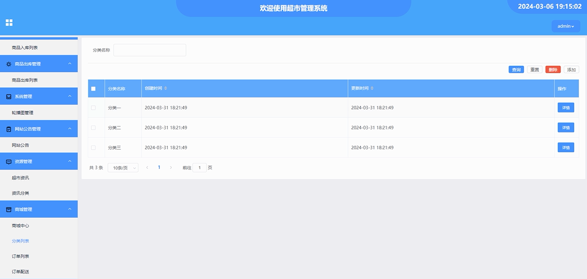This screenshot has width=587, height=279.
Task: Check the box for row 分类一
Action: coord(93,108)
